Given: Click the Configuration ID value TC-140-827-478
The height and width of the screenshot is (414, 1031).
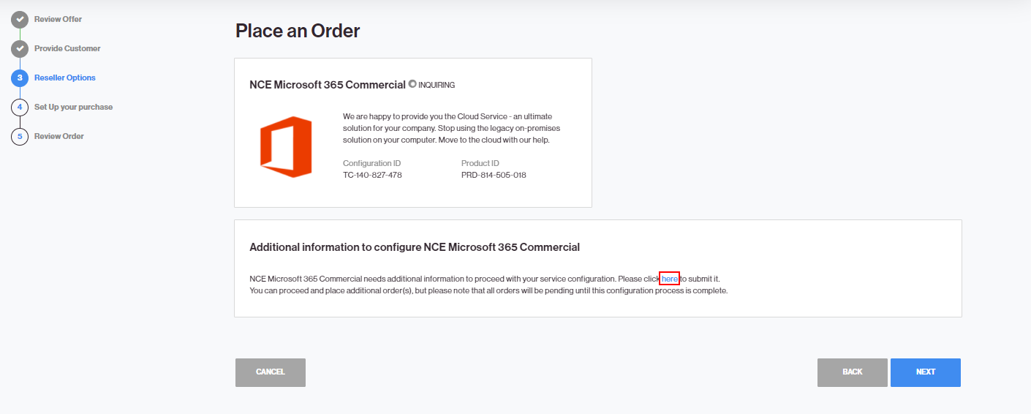Looking at the screenshot, I should point(372,176).
